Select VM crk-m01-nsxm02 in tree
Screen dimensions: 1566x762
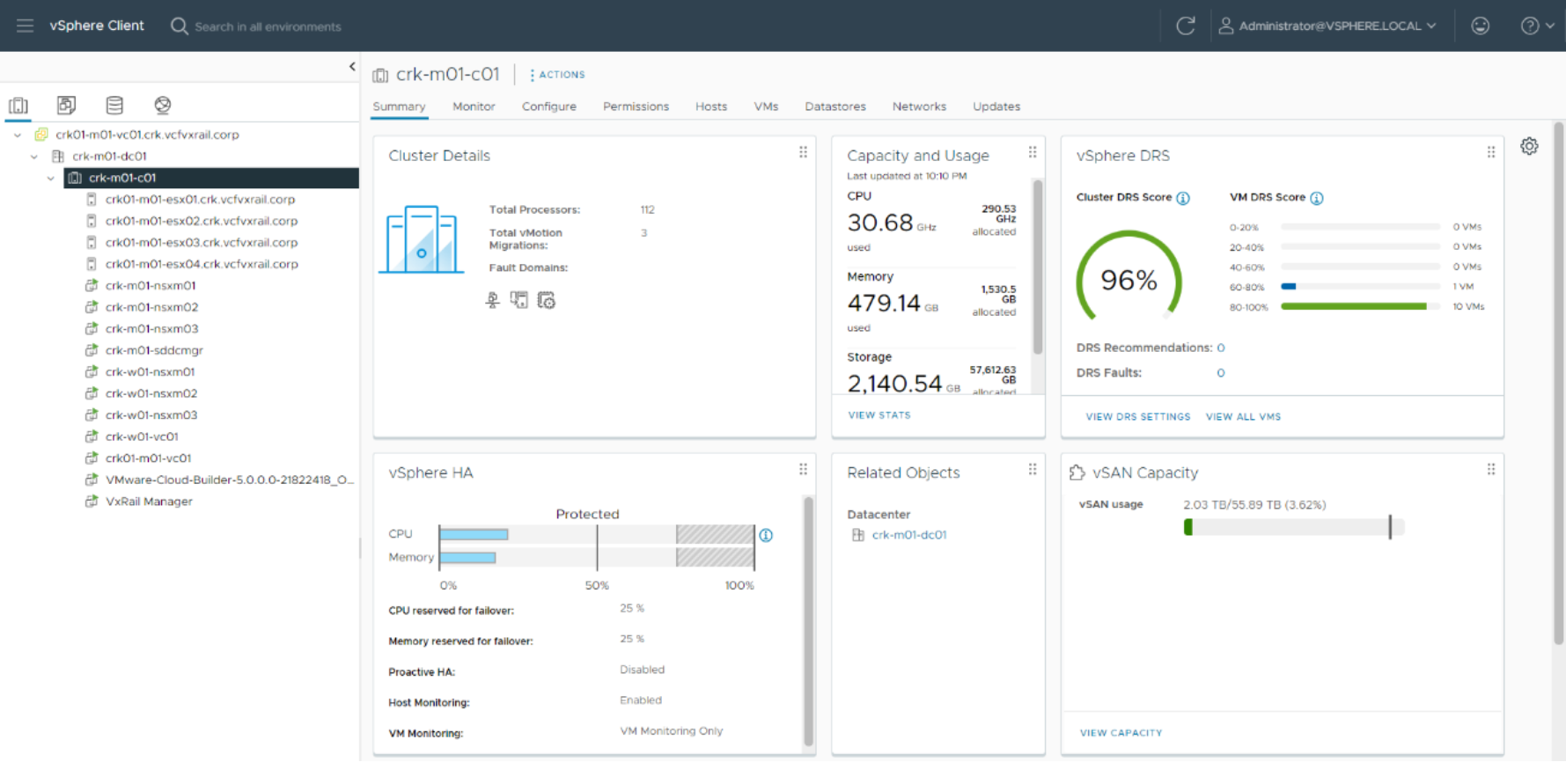coord(151,307)
